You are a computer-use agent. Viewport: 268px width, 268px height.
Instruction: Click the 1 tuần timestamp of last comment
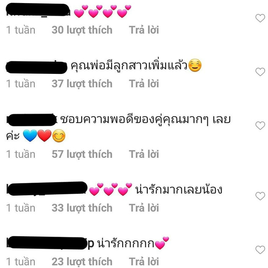[x=21, y=261]
